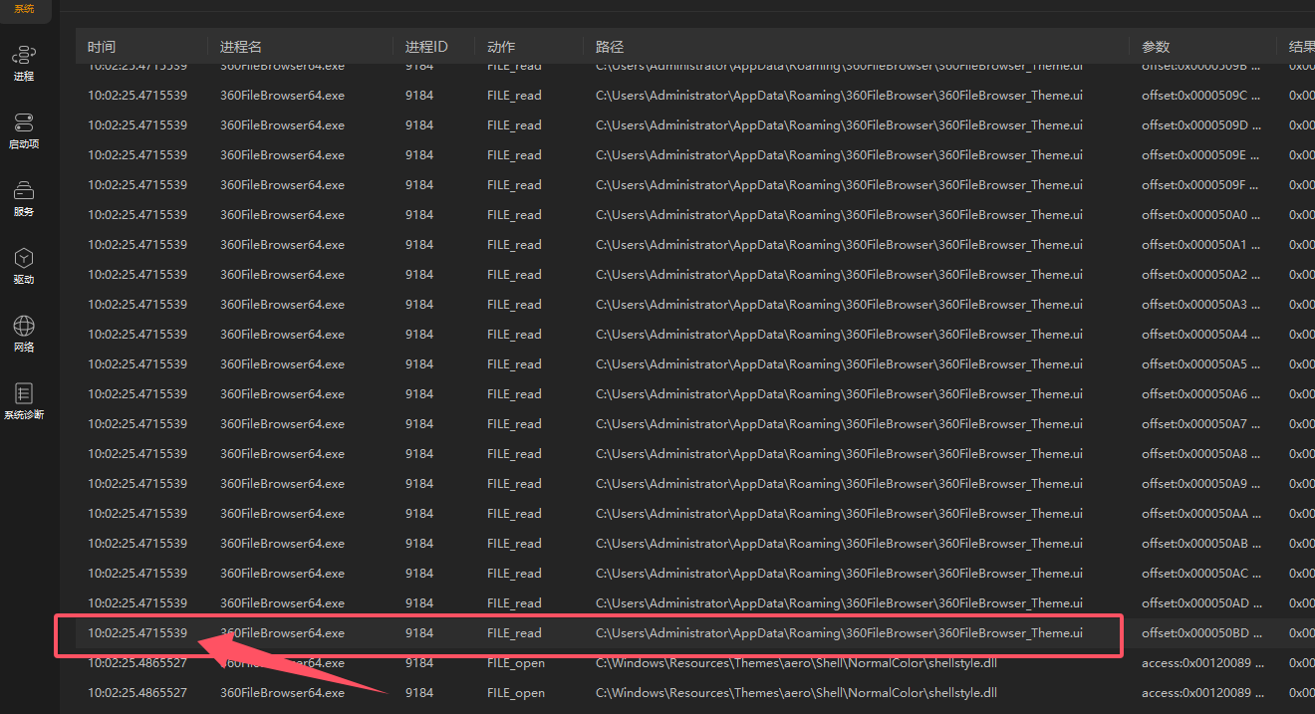
Task: Click the 路径 column header
Action: click(610, 47)
